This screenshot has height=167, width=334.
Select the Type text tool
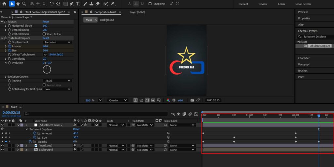(x=78, y=4)
